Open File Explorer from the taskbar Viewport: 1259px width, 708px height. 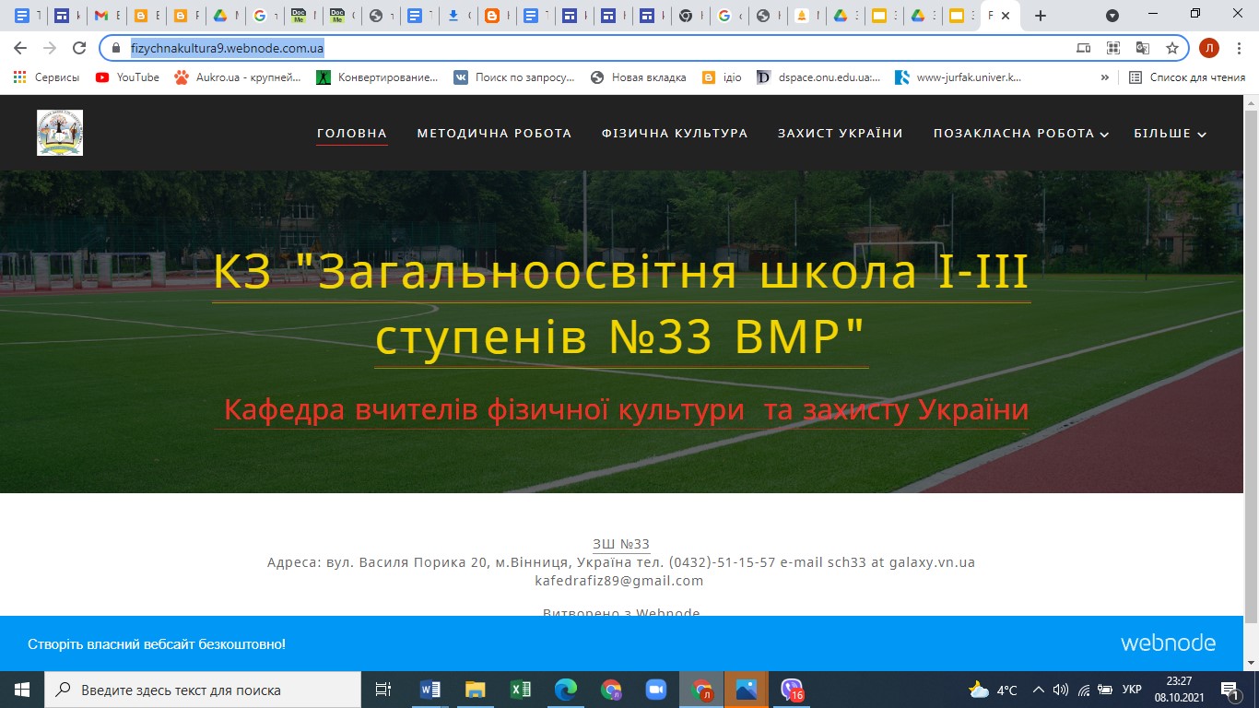pyautogui.click(x=476, y=690)
